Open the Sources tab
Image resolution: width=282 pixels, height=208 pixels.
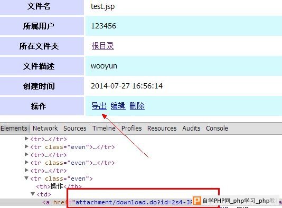(75, 128)
